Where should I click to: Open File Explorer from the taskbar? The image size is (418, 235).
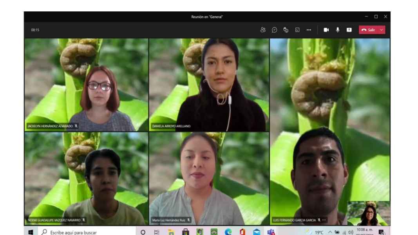coord(171,232)
